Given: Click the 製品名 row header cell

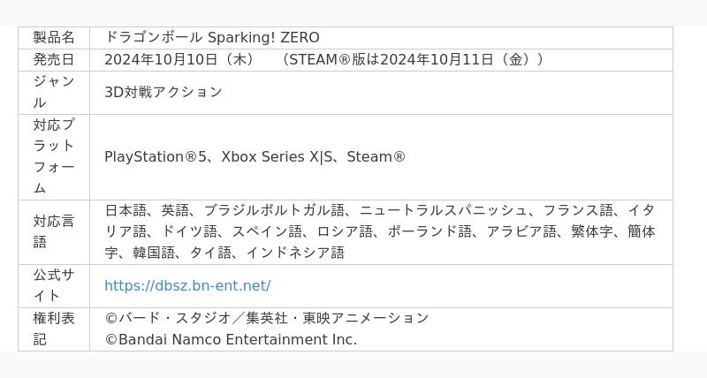Looking at the screenshot, I should tap(54, 37).
